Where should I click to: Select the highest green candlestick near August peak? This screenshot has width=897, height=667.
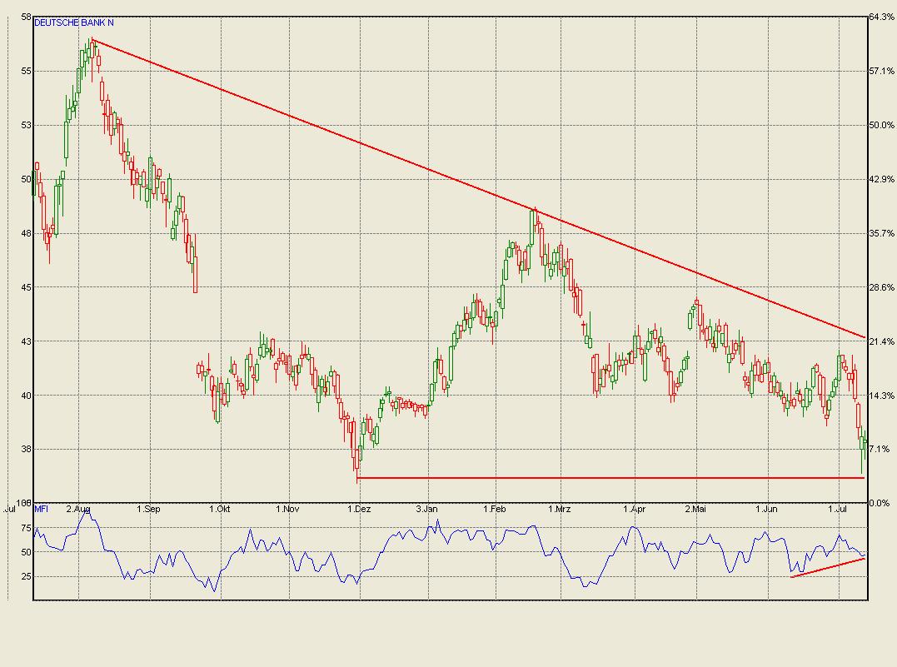click(90, 50)
